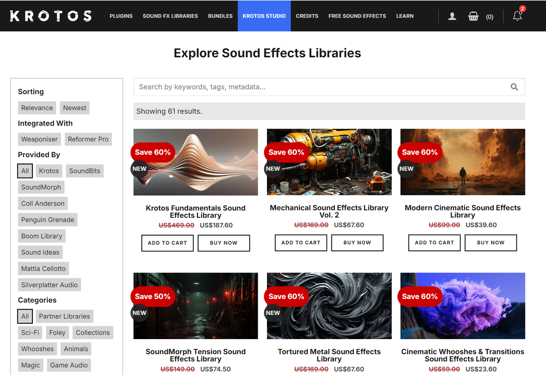The width and height of the screenshot is (546, 375).
Task: Sort results by Relevance
Action: click(x=37, y=108)
